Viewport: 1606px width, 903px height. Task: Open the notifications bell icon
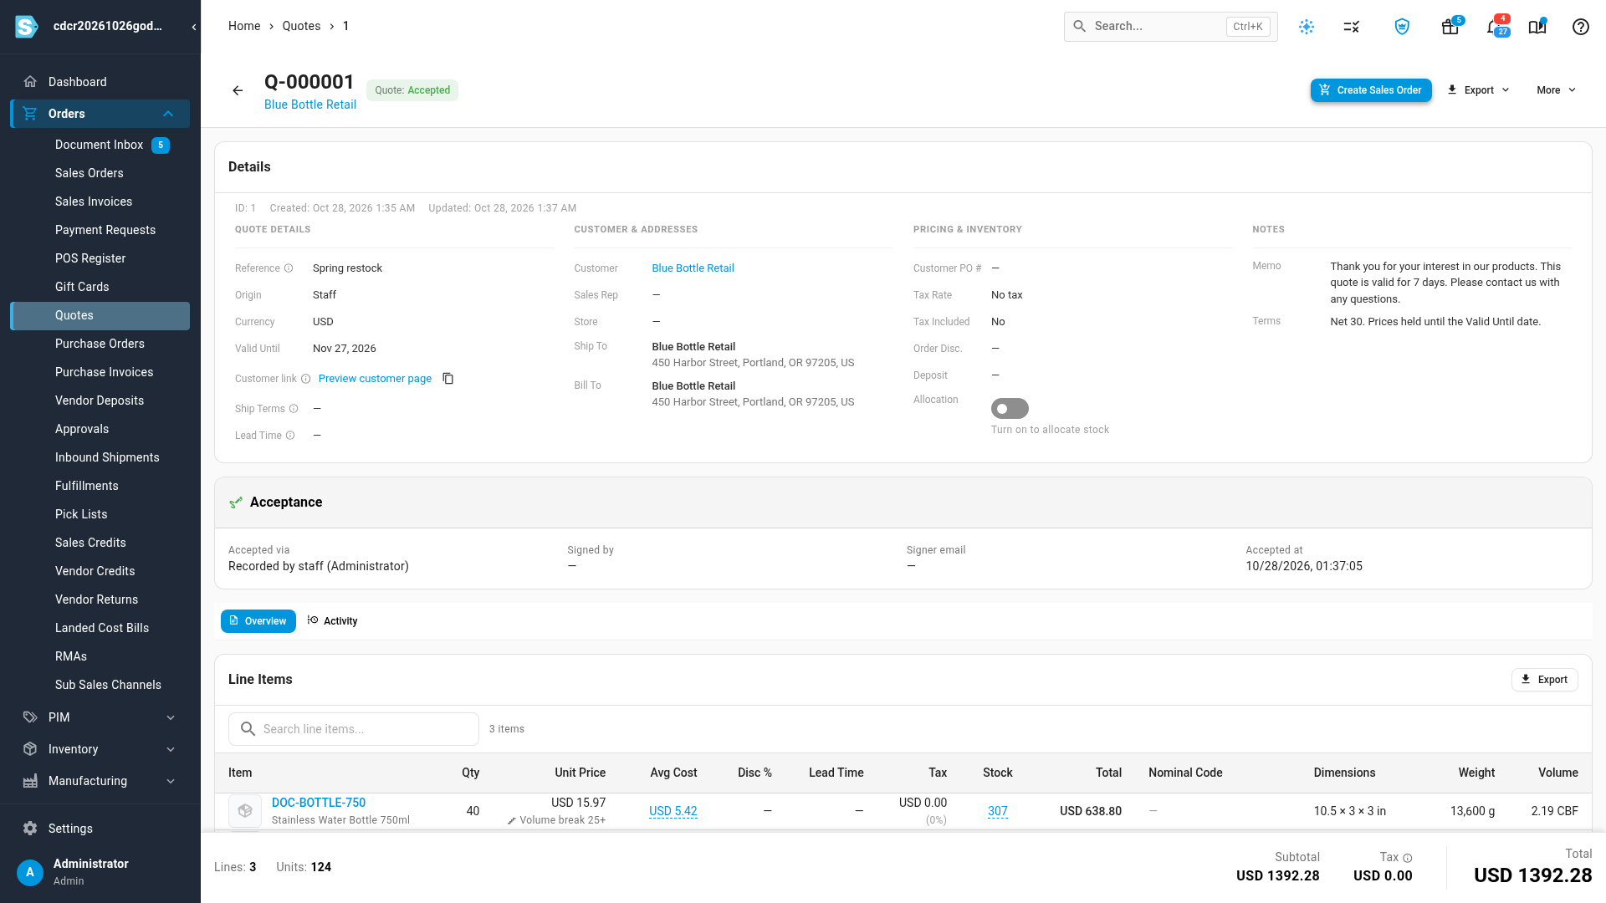tap(1495, 27)
